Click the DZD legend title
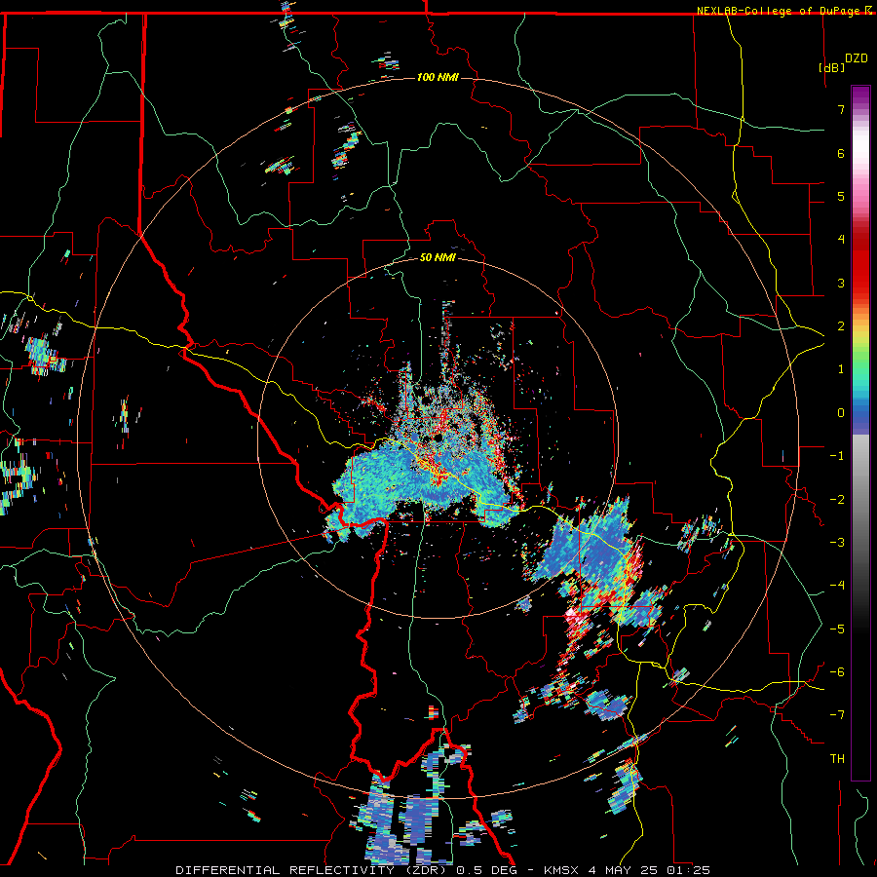The height and width of the screenshot is (877, 877). pos(857,58)
